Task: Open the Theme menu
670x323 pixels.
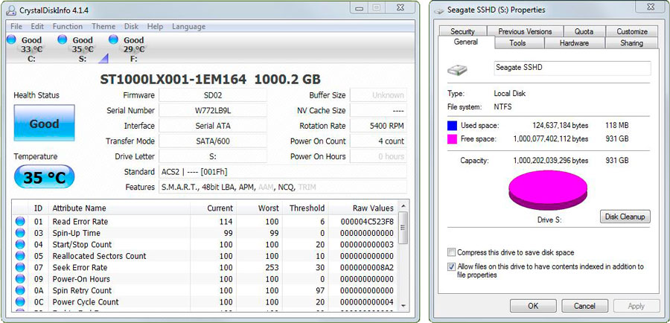Action: [103, 27]
